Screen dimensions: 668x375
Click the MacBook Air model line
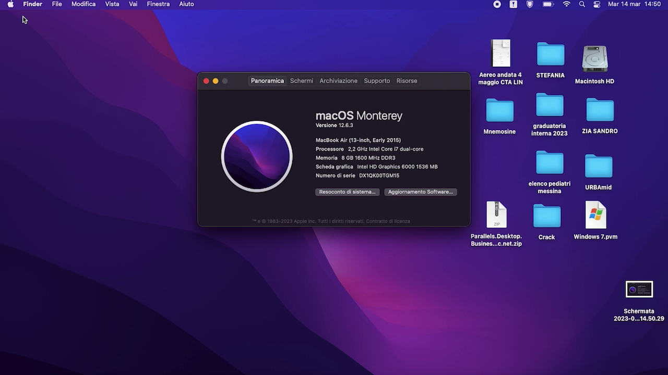pyautogui.click(x=358, y=140)
